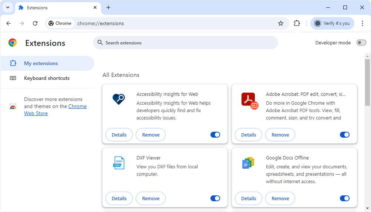The image size is (371, 212).
Task: Click the Verify it's you profile button
Action: click(x=332, y=23)
